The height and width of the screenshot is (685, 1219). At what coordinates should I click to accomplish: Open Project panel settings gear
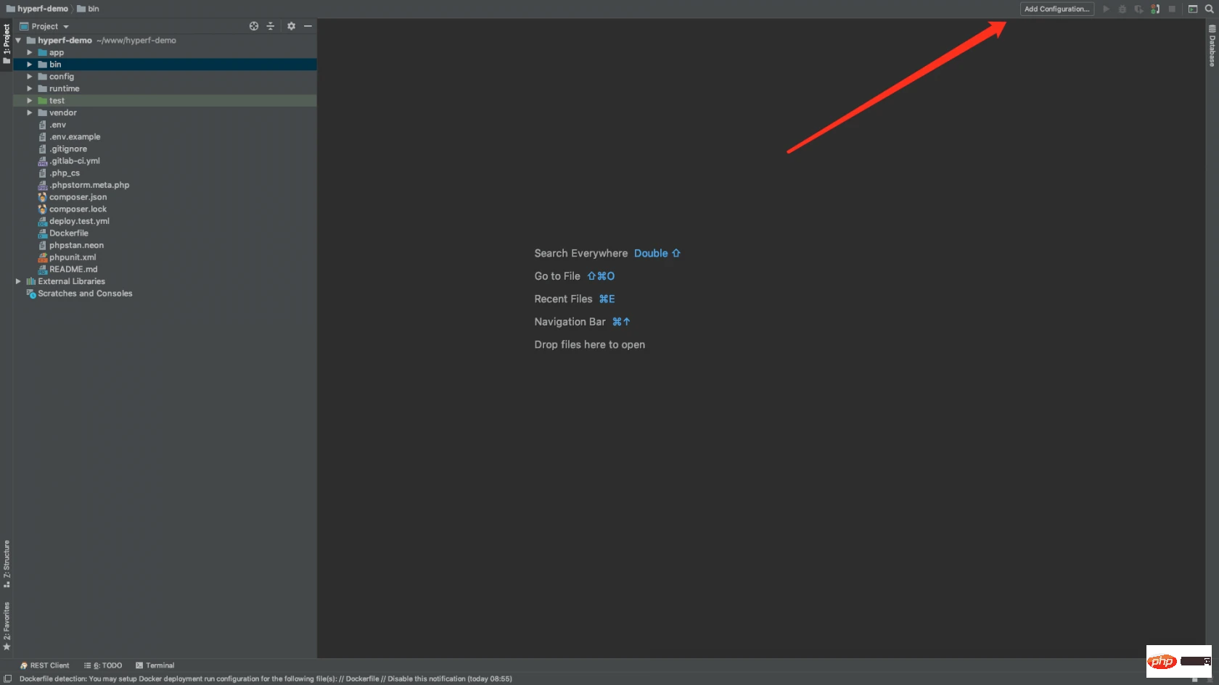[291, 26]
